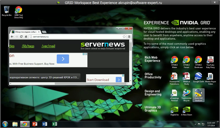Open the /var/mail link
Viewport: 220px width, 128px height.
(48, 46)
